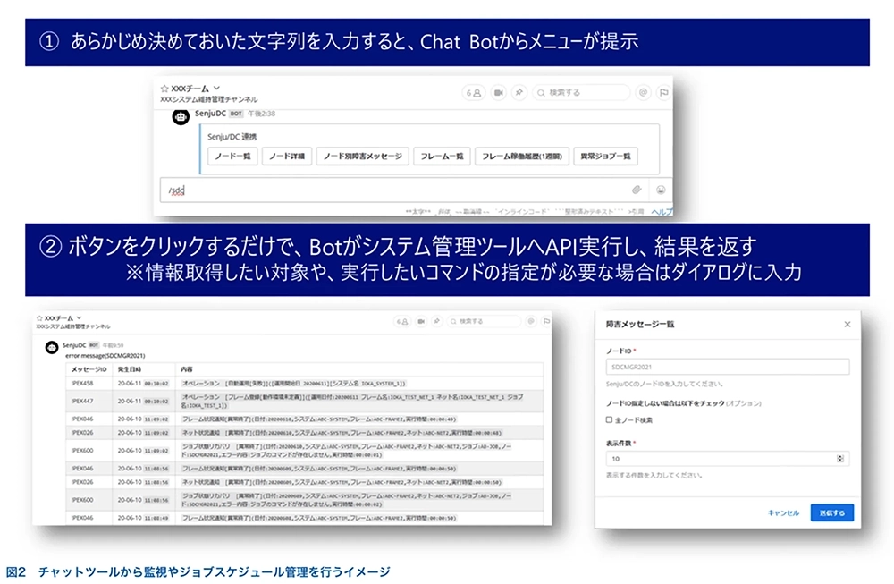The width and height of the screenshot is (894, 584).
Task: Click the キャンセル link in the dialog
Action: tap(783, 512)
